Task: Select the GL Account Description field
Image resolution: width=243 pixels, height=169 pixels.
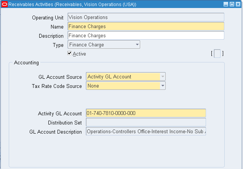Action: point(145,132)
